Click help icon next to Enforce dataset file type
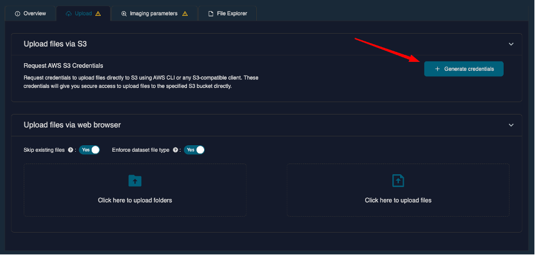The width and height of the screenshot is (535, 255). pyautogui.click(x=175, y=150)
